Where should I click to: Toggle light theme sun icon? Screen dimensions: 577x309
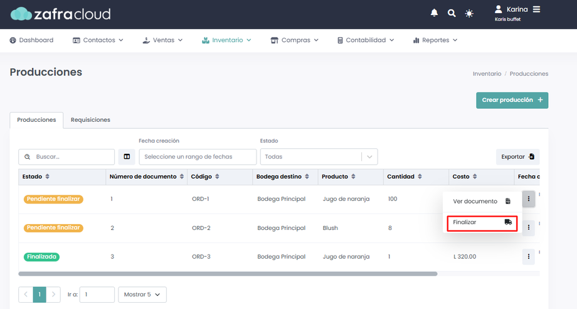point(469,13)
